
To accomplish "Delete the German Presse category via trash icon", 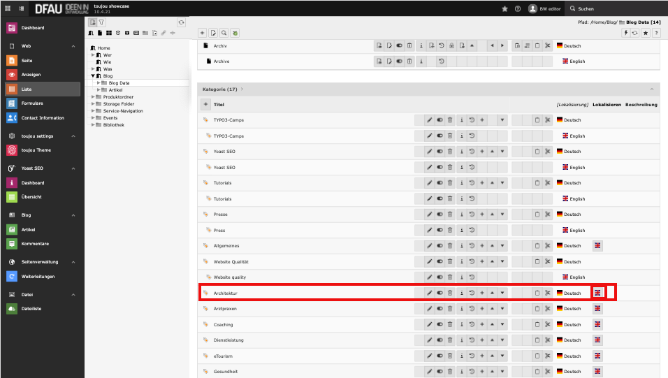I will (x=451, y=215).
